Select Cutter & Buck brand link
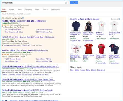Image resolution: width=123 pixels, height=101 pixels. click(x=91, y=70)
